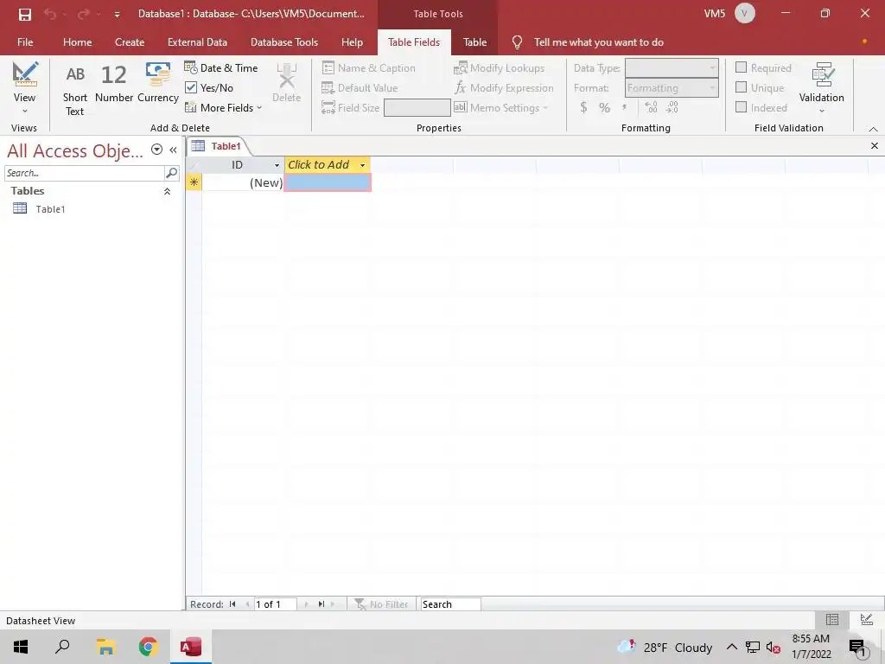Open Customize Quick Access Toolbar dropdown

click(117, 15)
